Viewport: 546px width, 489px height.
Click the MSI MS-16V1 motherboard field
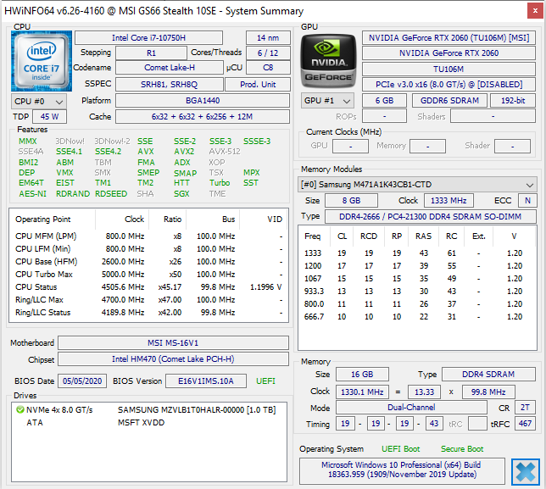coord(173,343)
